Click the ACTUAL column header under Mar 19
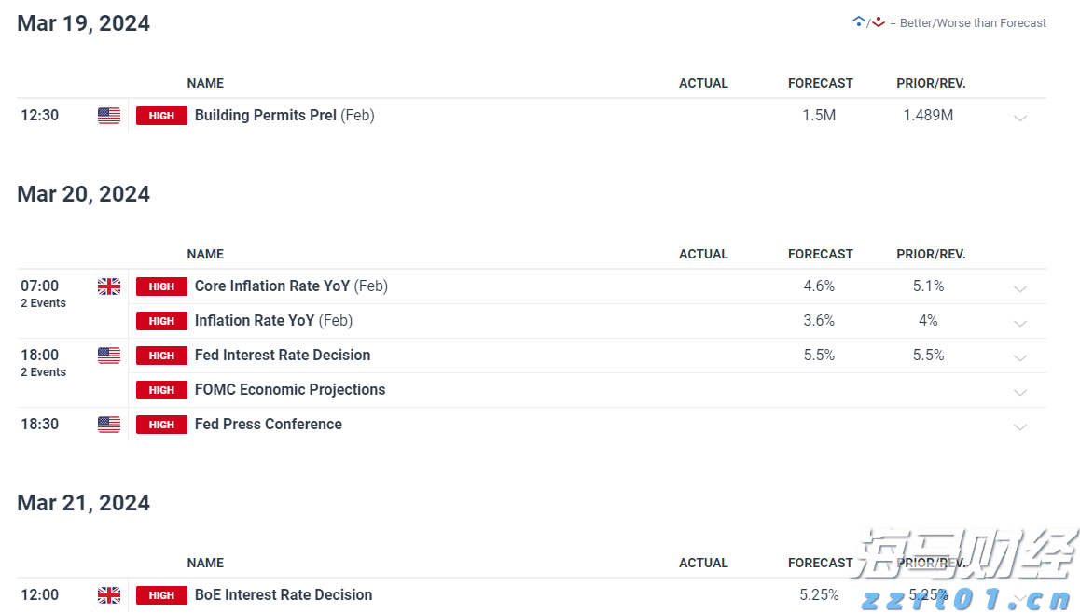 point(703,83)
